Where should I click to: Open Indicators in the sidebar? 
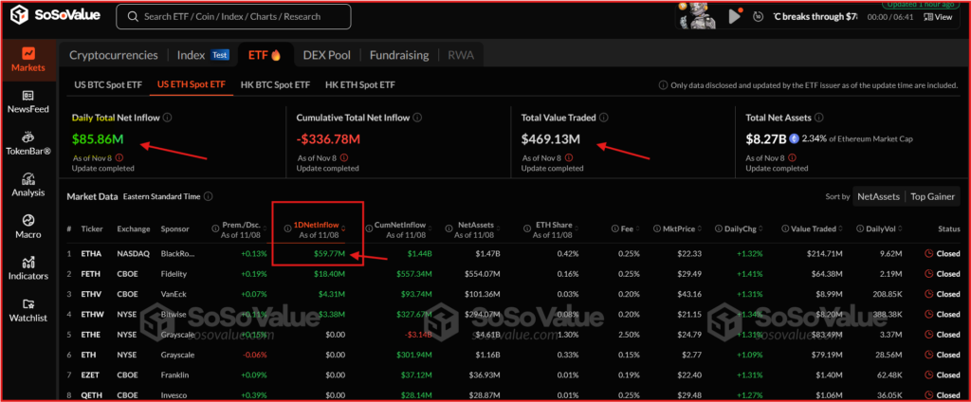click(x=27, y=269)
